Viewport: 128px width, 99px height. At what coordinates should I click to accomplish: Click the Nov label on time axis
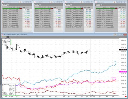point(65,95)
